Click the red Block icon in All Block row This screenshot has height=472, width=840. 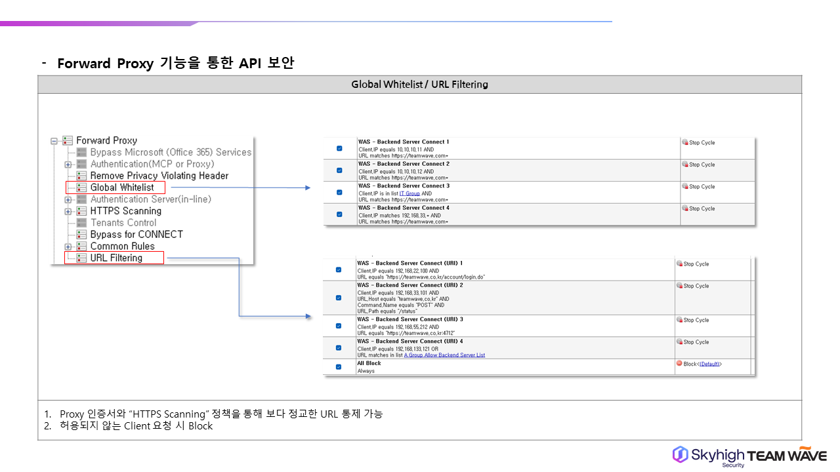click(679, 363)
